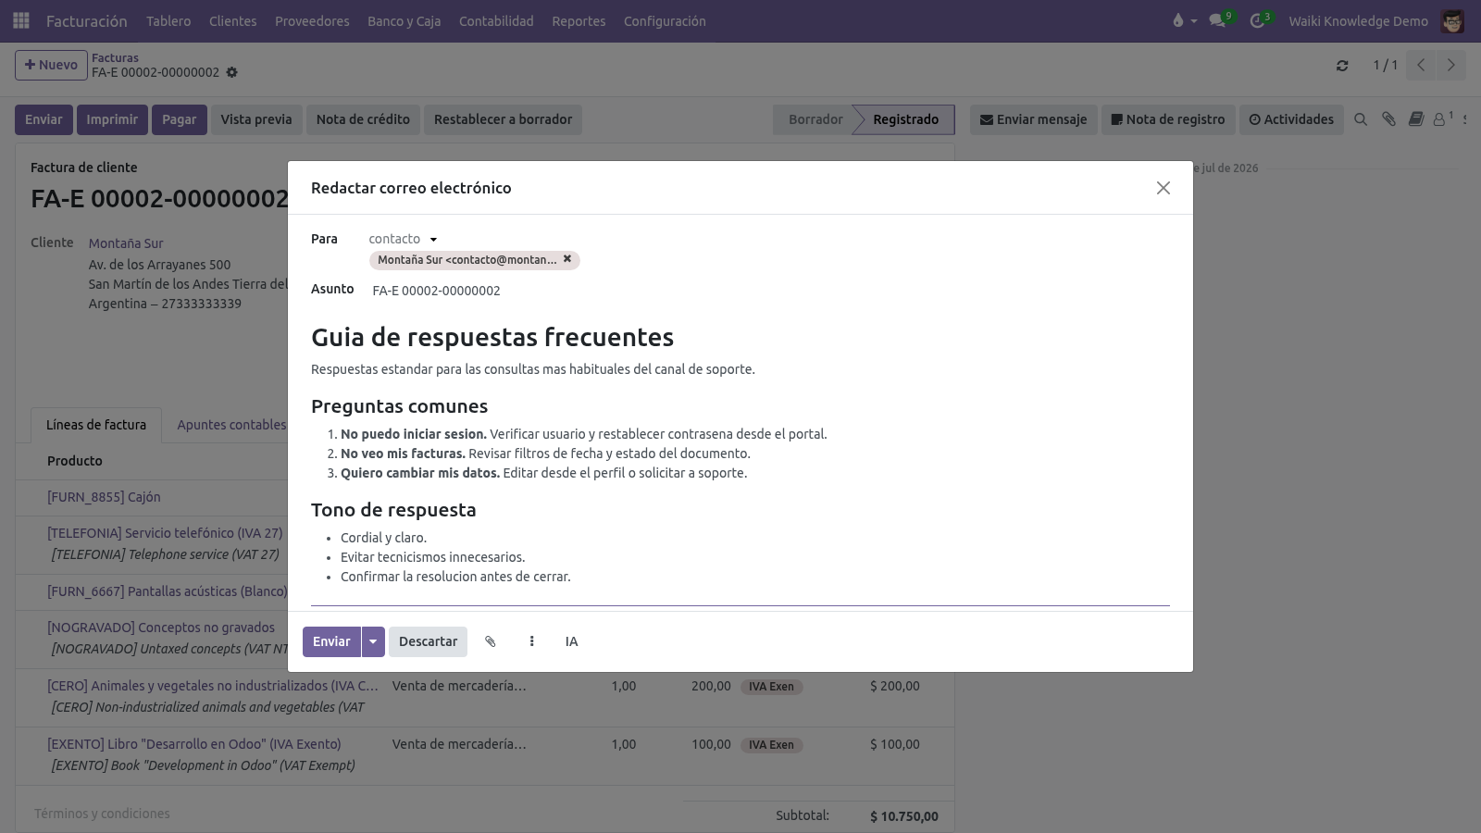1481x833 pixels.
Task: Click Restablecer a borrador button
Action: [503, 119]
